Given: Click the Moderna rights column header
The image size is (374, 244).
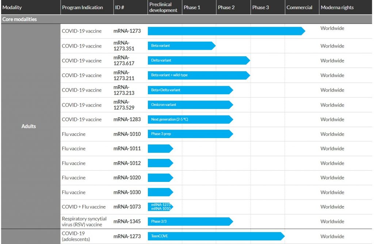Looking at the screenshot, I should (x=346, y=7).
